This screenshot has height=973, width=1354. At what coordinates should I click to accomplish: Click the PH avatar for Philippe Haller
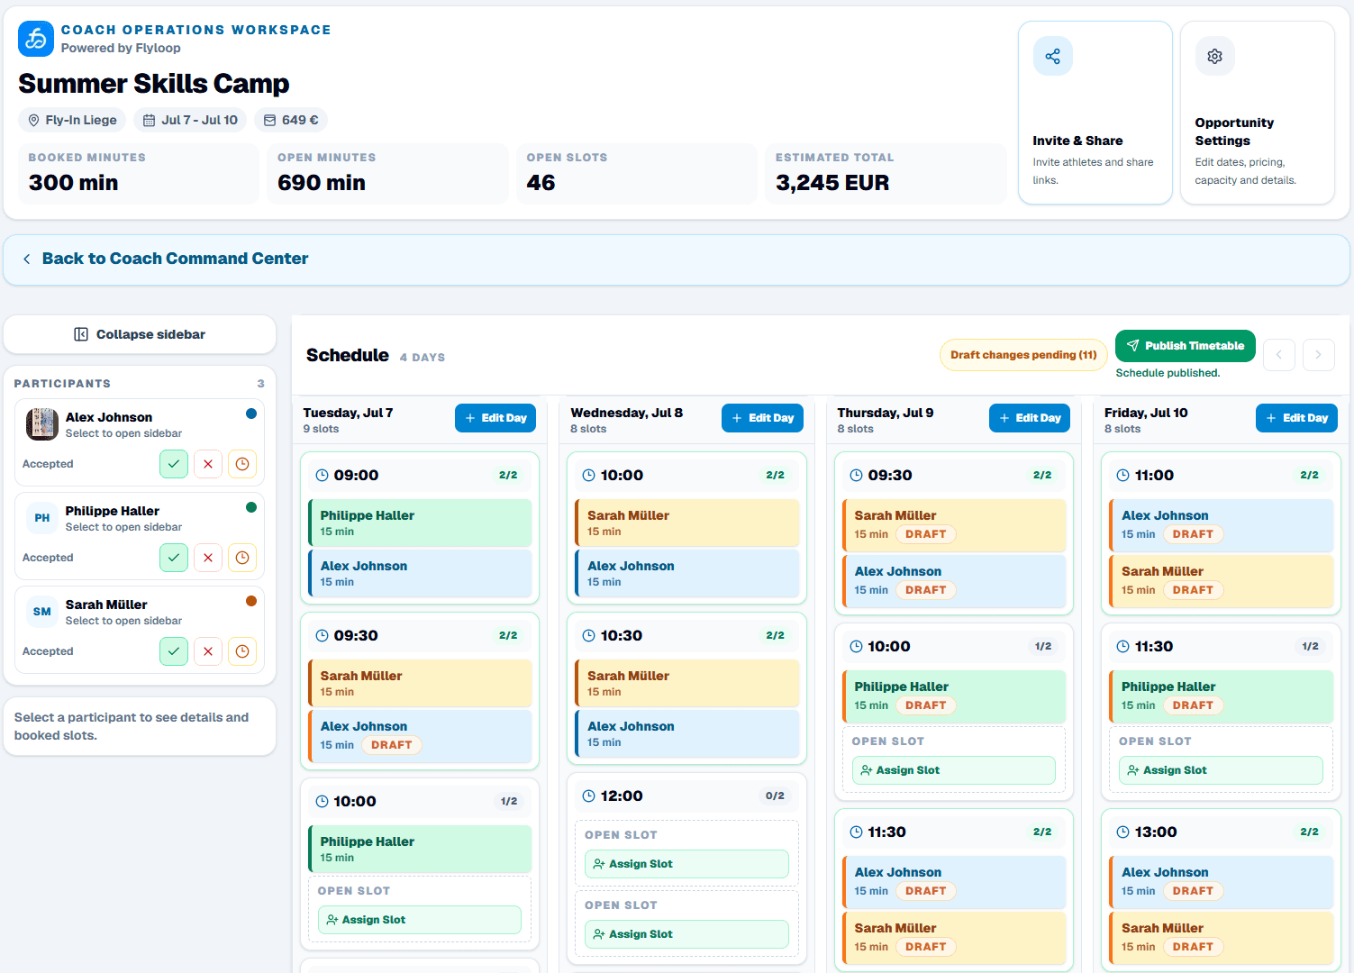click(41, 518)
